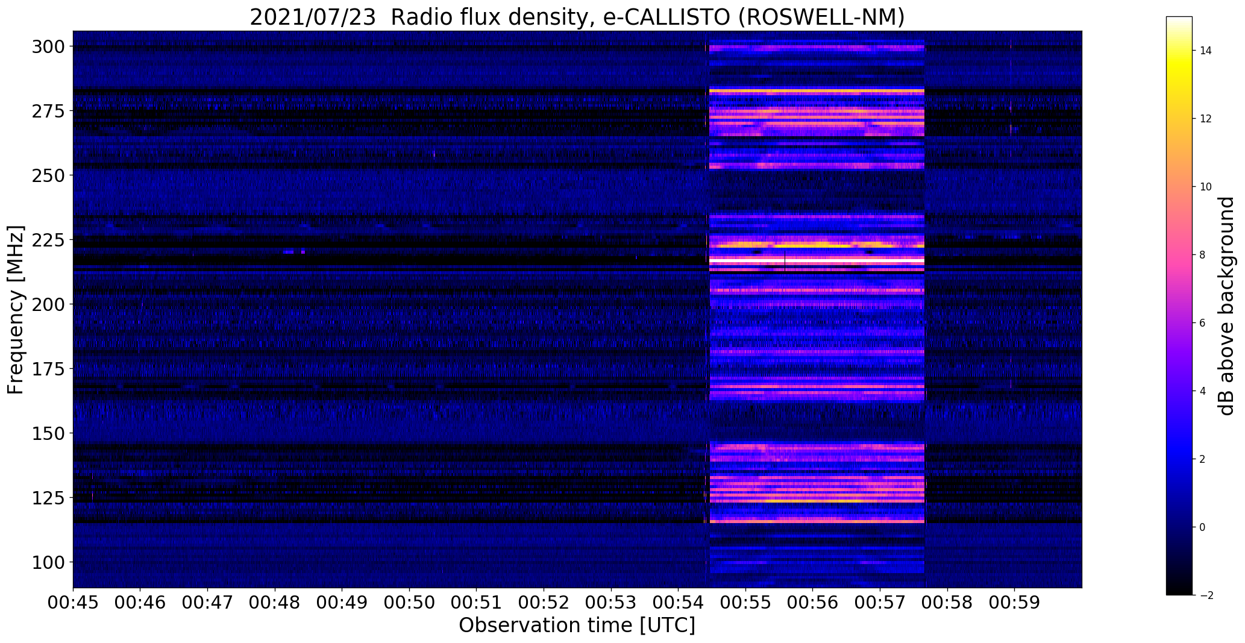1245x643 pixels.
Task: Click the yellow emission band near 283 MHz
Action: click(x=817, y=91)
